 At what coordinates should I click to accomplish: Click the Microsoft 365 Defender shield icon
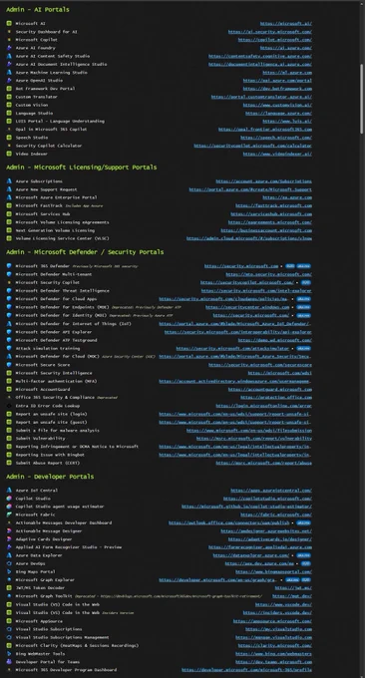pyautogui.click(x=9, y=266)
